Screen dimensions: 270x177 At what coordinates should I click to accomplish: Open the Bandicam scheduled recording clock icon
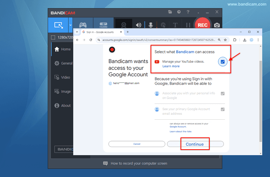pyautogui.click(x=179, y=12)
